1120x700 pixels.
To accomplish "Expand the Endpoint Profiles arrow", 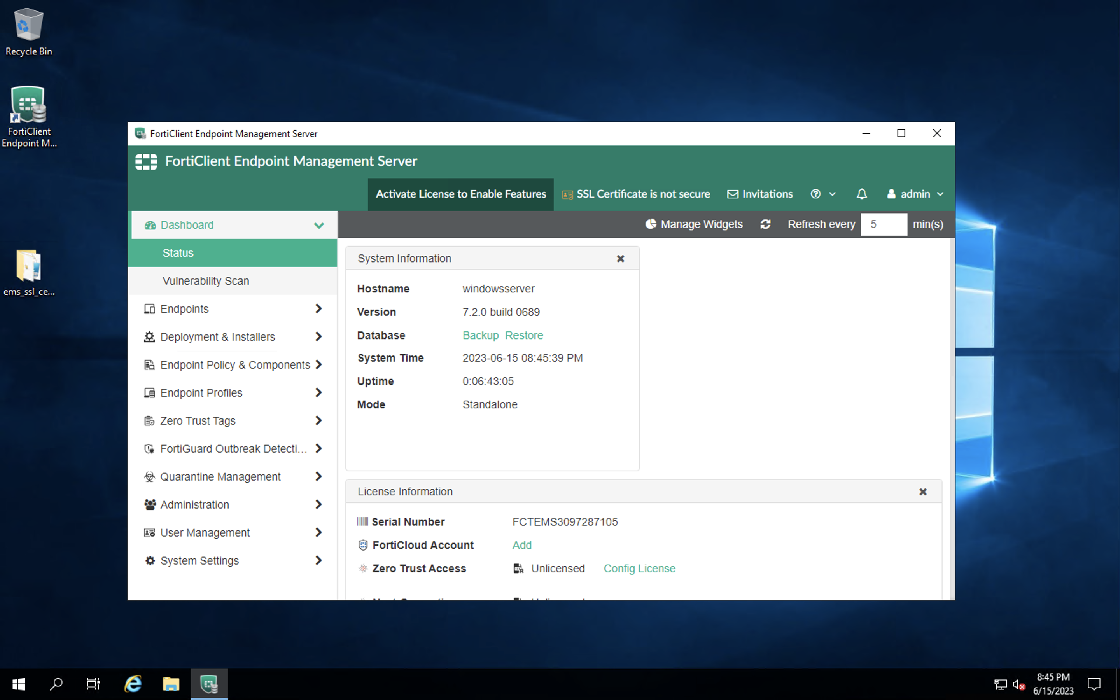I will coord(318,393).
